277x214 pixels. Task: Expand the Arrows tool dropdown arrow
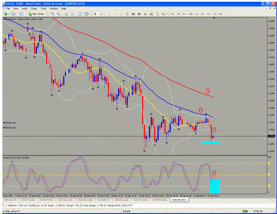click(x=166, y=14)
